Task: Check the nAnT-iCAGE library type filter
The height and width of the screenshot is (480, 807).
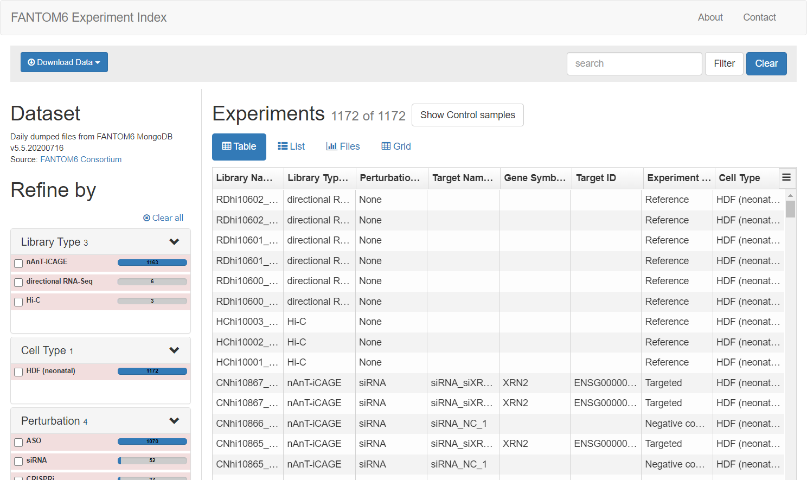Action: click(x=18, y=263)
